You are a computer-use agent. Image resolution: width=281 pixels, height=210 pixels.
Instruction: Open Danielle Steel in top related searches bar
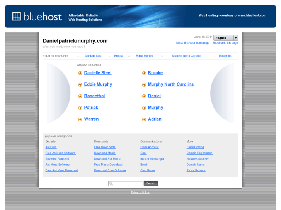pyautogui.click(x=94, y=56)
